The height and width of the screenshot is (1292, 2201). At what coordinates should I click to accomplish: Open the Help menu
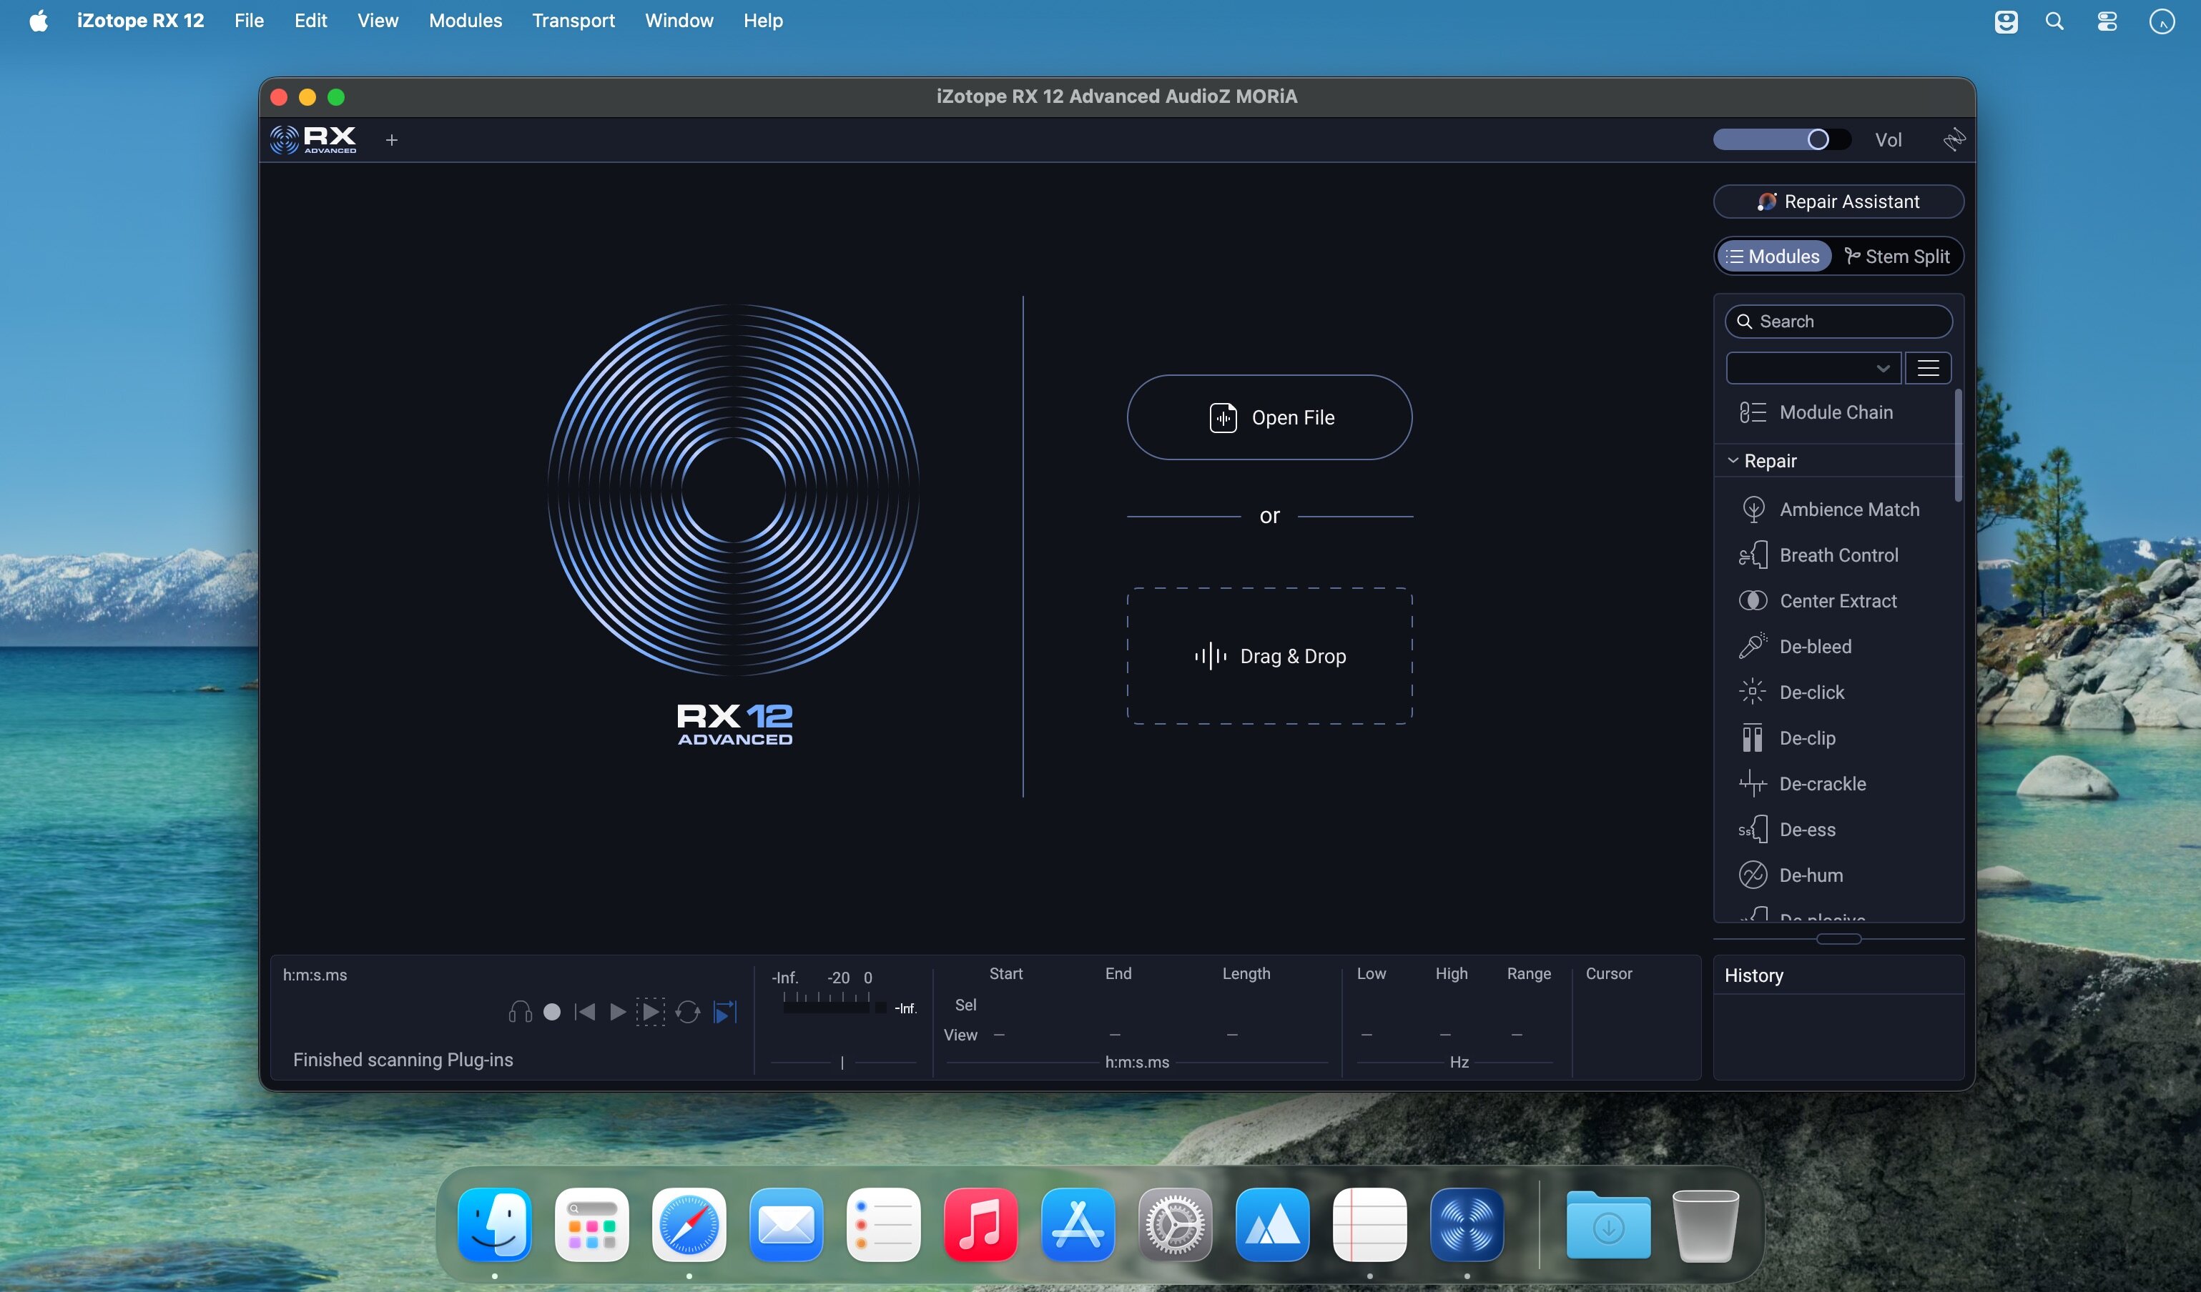(762, 20)
